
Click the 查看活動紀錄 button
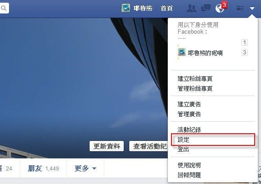[148, 146]
